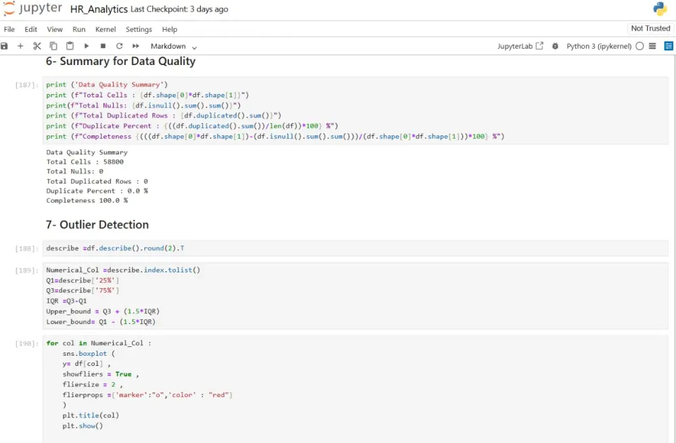676x443 pixels.
Task: Open the Kernel menu
Action: (105, 29)
